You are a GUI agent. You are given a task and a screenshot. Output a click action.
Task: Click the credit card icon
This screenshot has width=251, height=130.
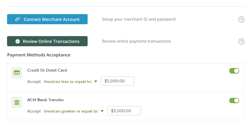(x=17, y=73)
